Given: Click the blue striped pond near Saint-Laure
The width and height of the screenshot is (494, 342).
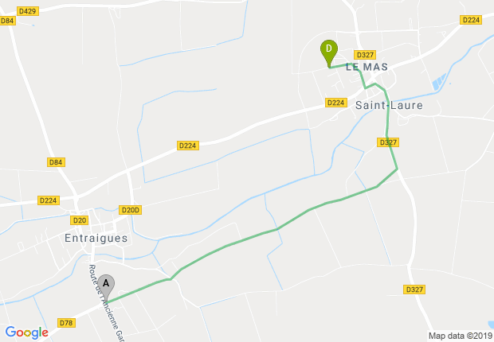Looking at the screenshot, I should (x=439, y=81).
